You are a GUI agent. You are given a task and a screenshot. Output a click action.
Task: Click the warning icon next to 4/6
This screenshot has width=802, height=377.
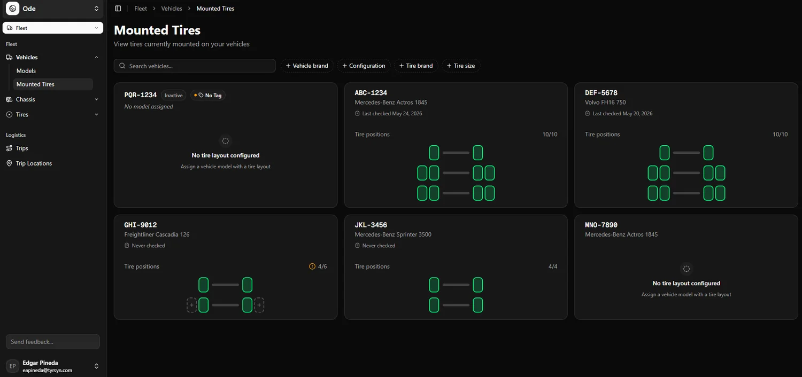pos(312,266)
